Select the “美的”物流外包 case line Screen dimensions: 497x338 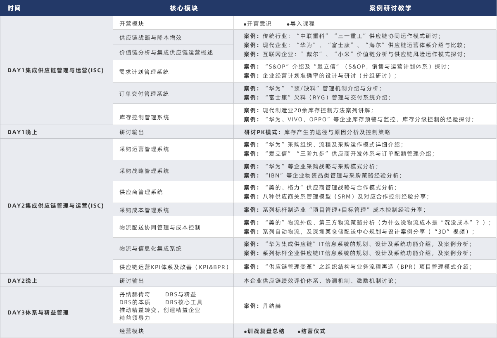pyautogui.click(x=367, y=222)
